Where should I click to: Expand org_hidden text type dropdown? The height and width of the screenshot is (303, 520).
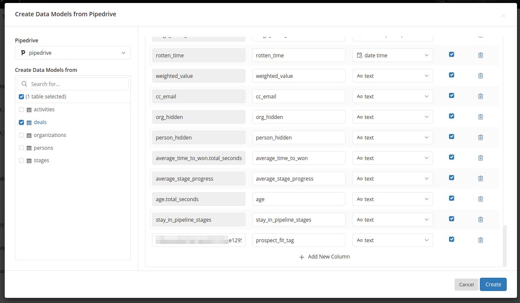click(x=393, y=117)
